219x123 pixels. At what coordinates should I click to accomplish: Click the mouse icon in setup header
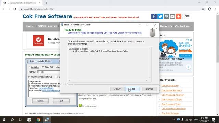[153, 32]
